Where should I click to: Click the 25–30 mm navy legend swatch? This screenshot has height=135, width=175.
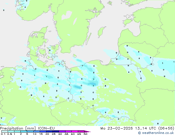[56, 131]
